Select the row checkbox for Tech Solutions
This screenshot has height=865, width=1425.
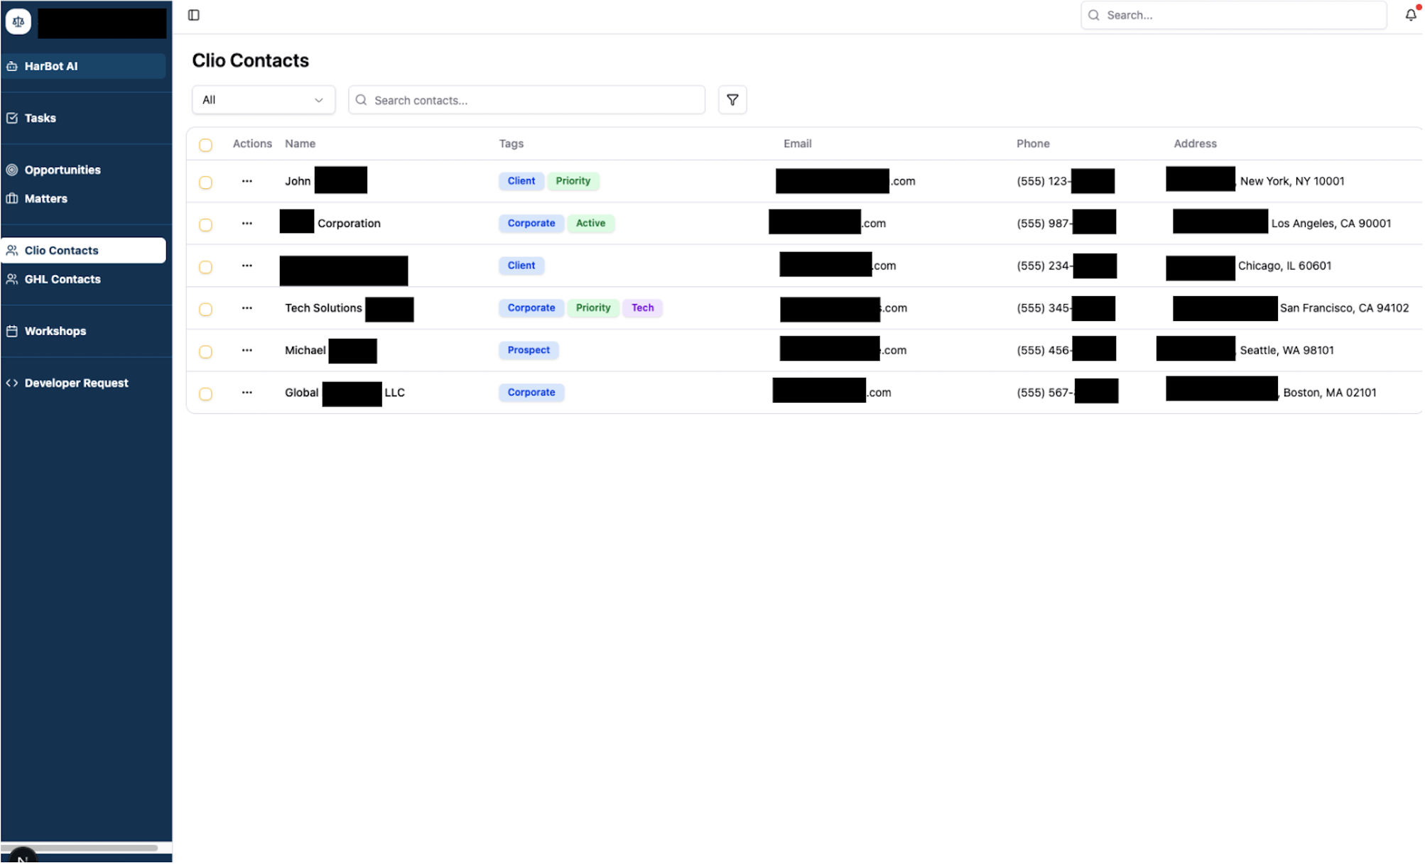[205, 309]
